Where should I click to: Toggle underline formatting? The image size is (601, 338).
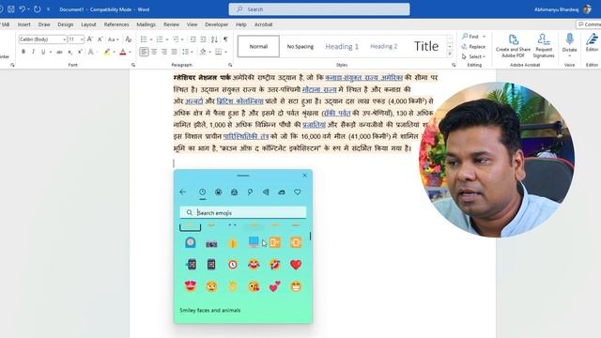43,52
